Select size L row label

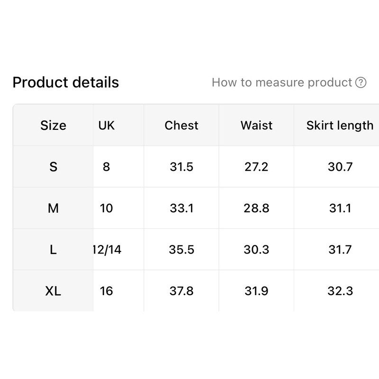pos(54,249)
